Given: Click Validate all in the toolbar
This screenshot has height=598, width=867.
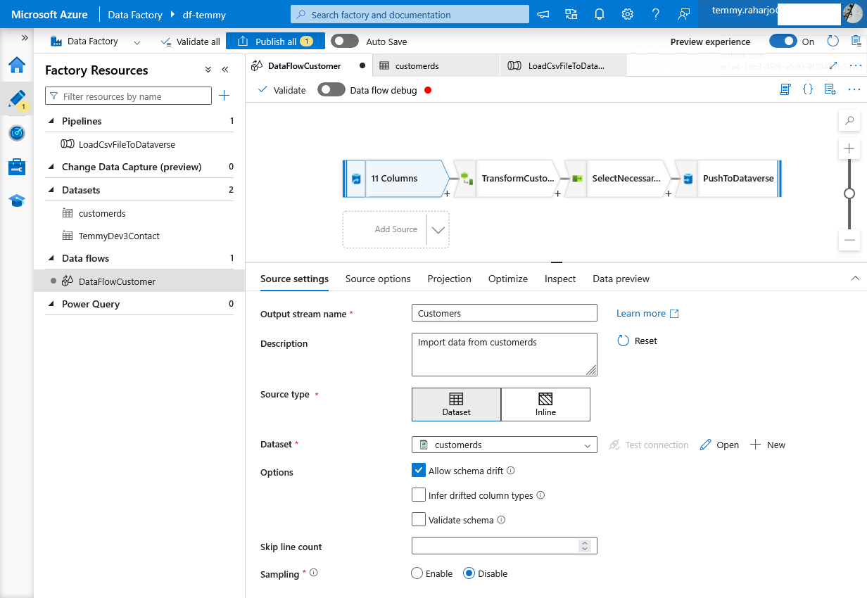Looking at the screenshot, I should pyautogui.click(x=190, y=42).
